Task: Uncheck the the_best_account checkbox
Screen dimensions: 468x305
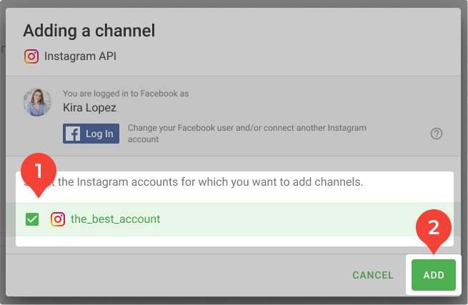Action: [32, 219]
